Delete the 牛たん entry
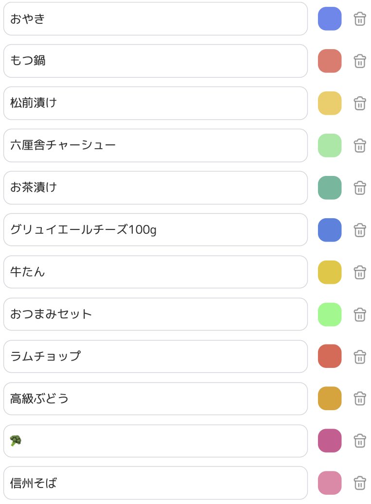This screenshot has height=504, width=371. [x=359, y=273]
